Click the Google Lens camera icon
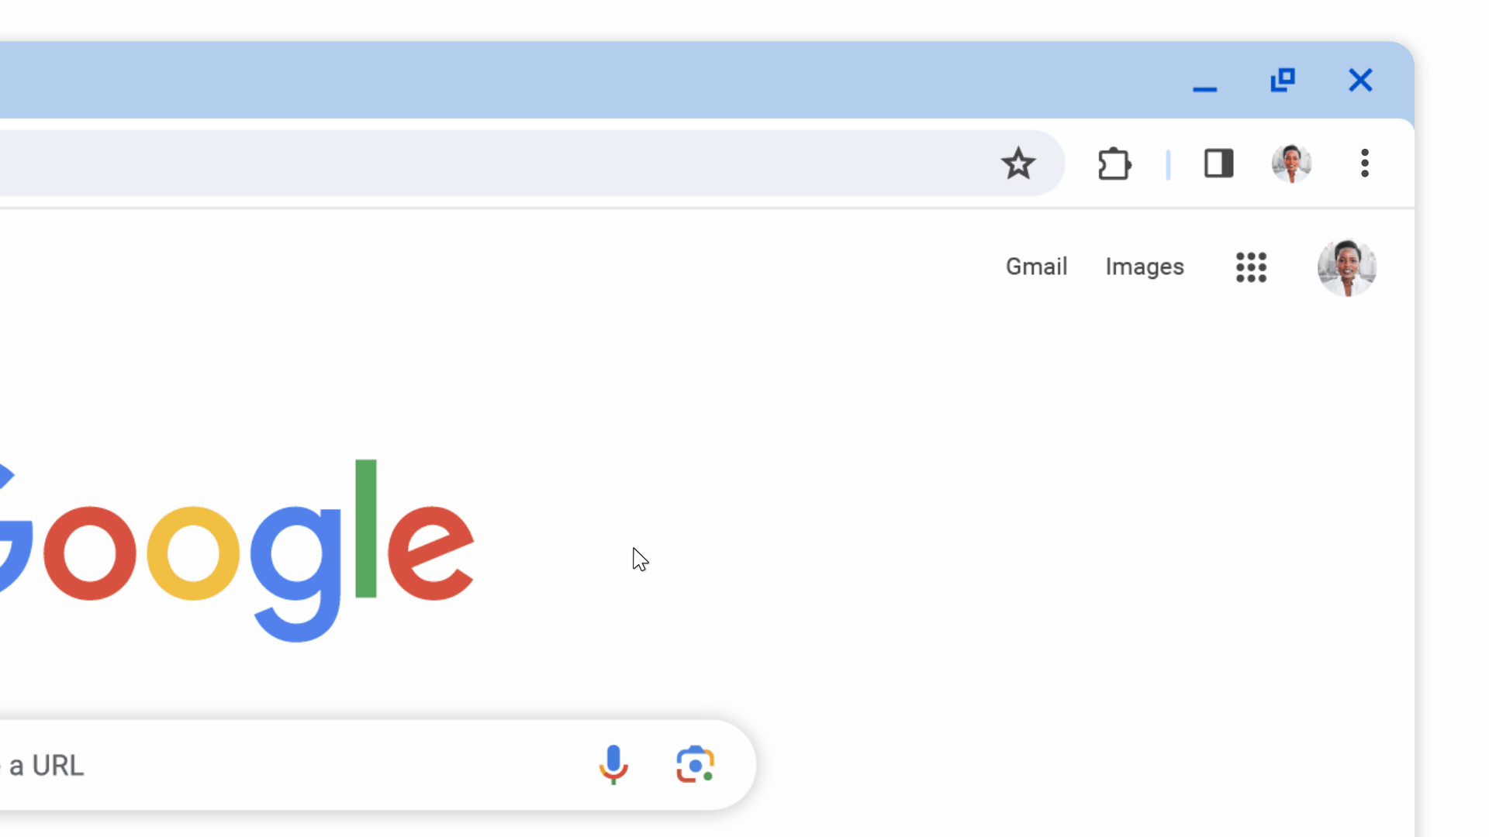1489x837 pixels. pos(696,764)
